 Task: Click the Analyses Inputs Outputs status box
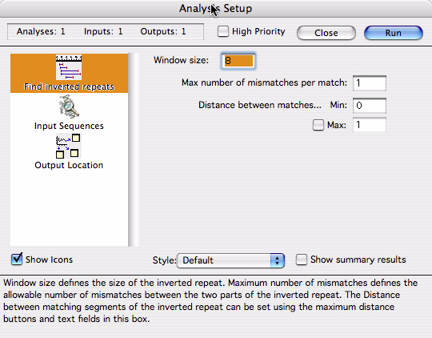click(x=106, y=31)
